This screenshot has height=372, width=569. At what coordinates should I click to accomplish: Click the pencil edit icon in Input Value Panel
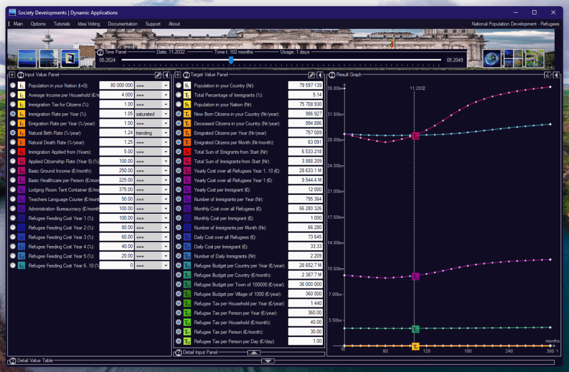pos(158,75)
